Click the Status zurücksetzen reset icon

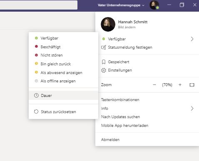tap(36, 111)
